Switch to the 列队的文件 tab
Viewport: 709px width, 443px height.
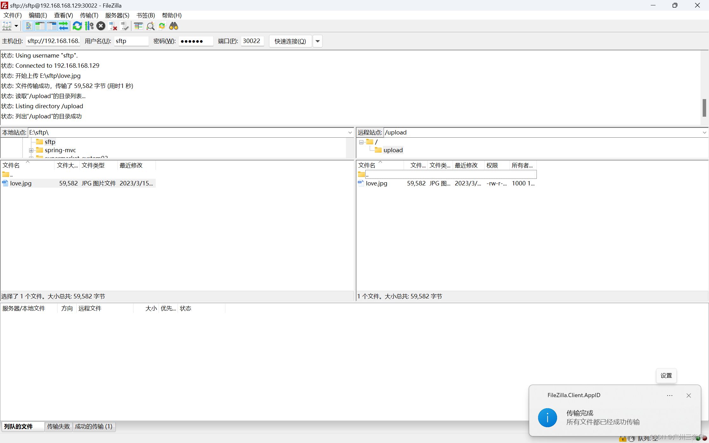tap(23, 427)
